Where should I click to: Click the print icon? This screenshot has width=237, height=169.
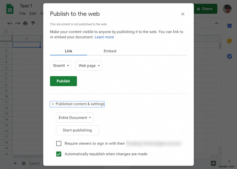(25, 23)
